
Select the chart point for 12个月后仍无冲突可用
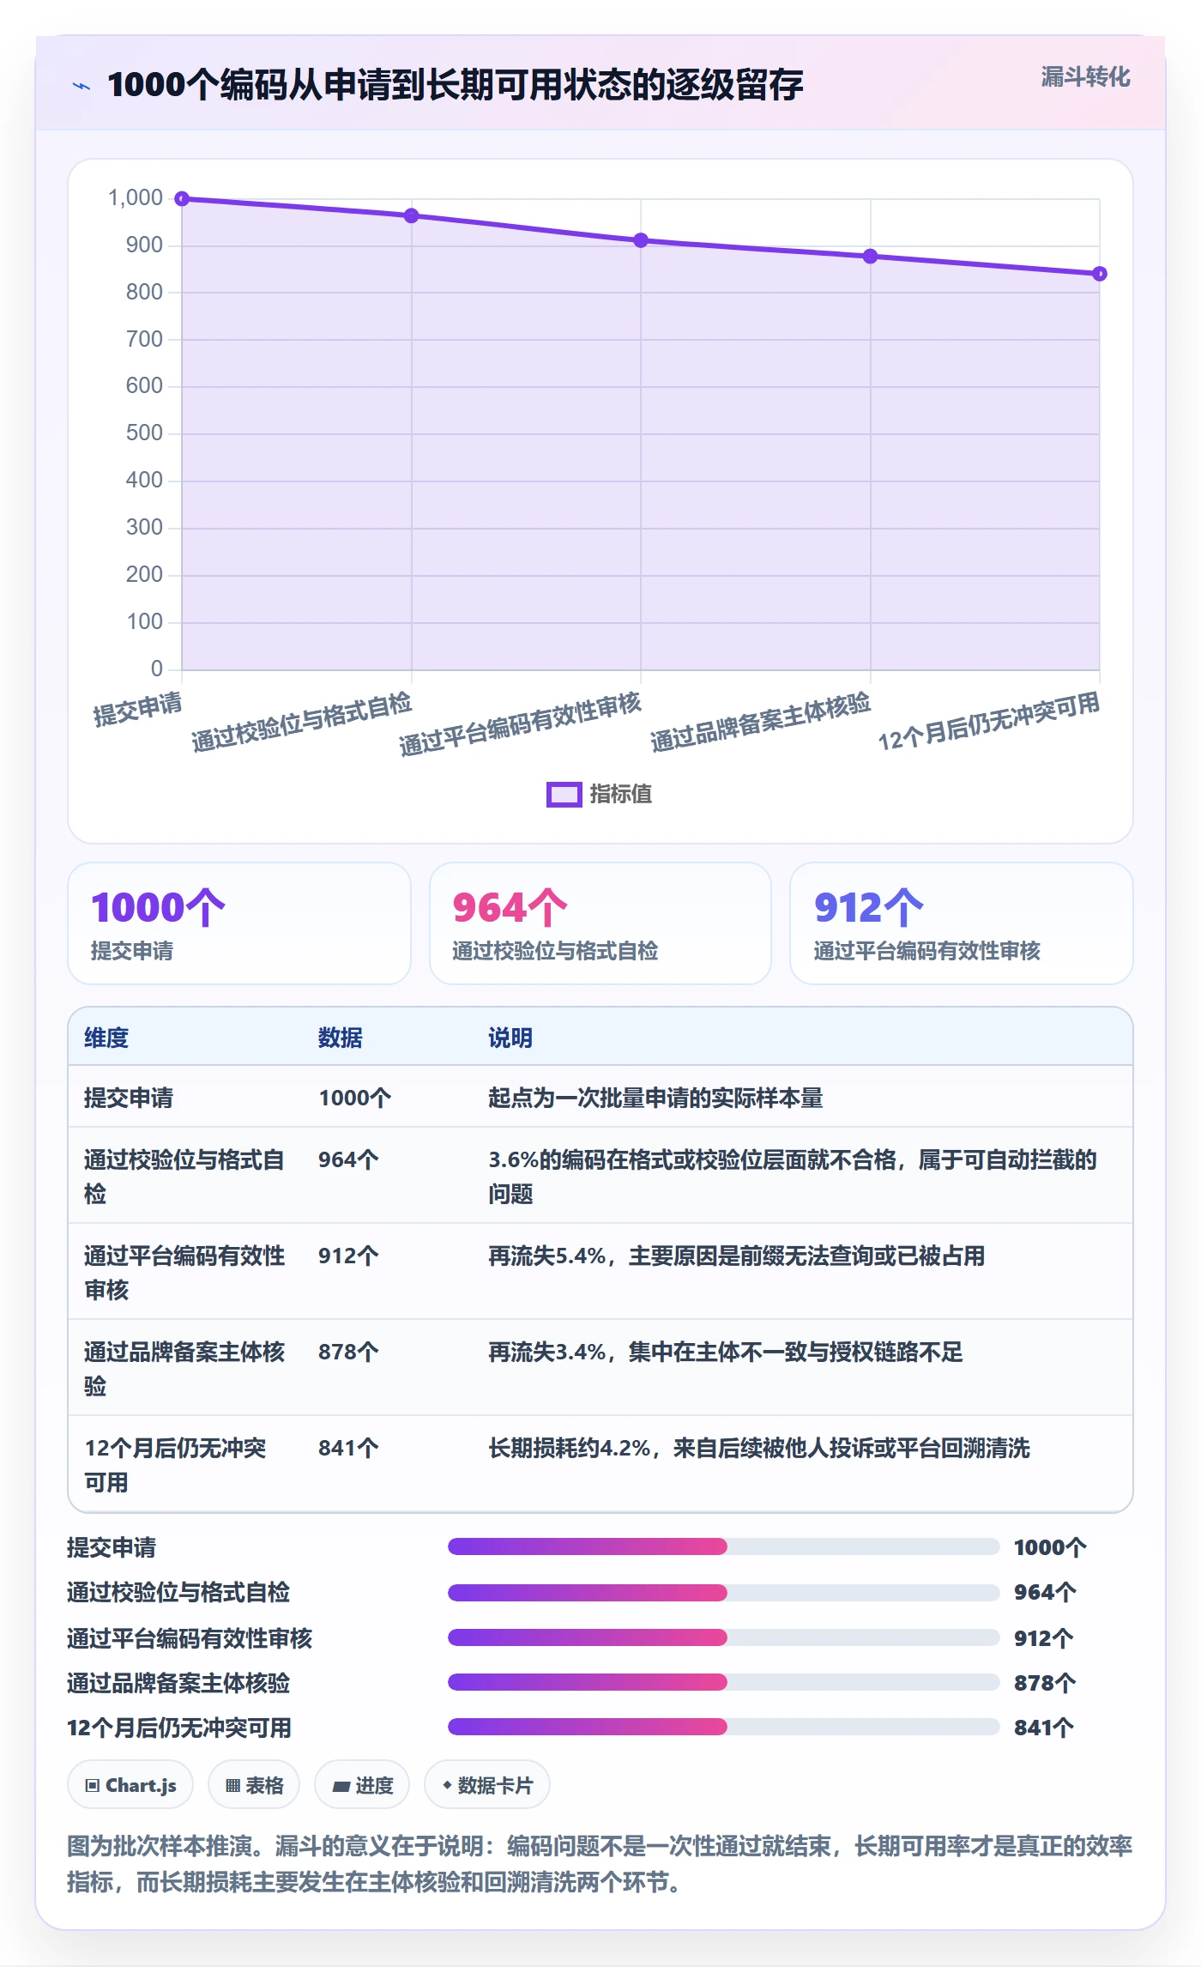tap(1100, 274)
